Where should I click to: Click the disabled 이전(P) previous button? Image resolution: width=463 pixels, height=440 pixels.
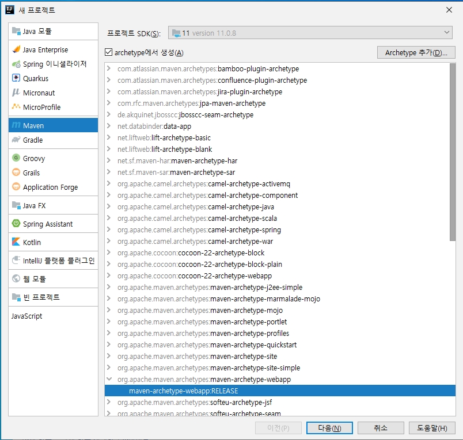click(x=278, y=428)
